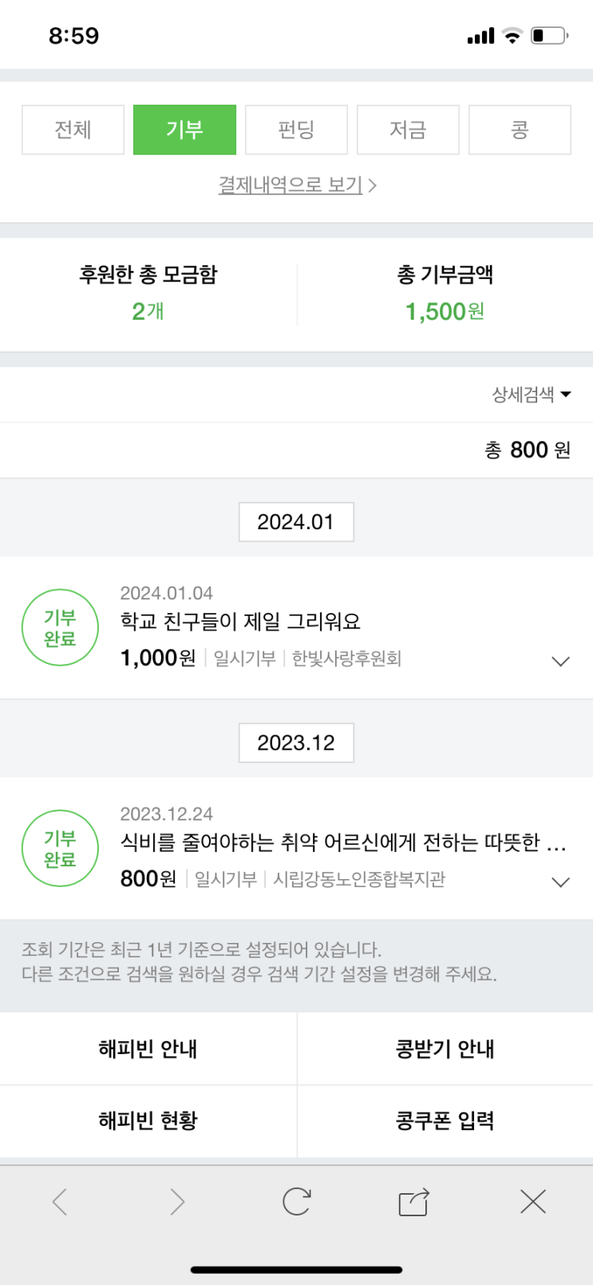Tap the 해피빈 안내 button
This screenshot has height=1285, width=593.
(x=148, y=1048)
